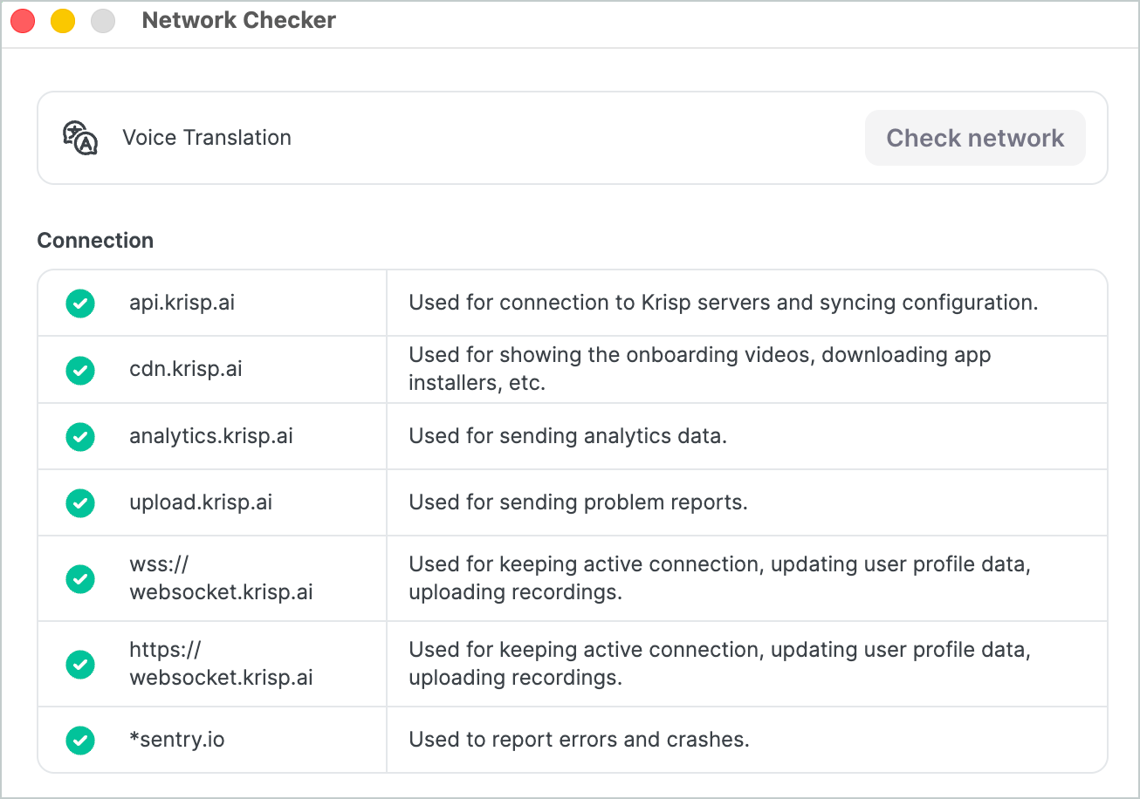Click green checkmark beside api.krisp.ai
This screenshot has height=799, width=1140.
click(80, 304)
